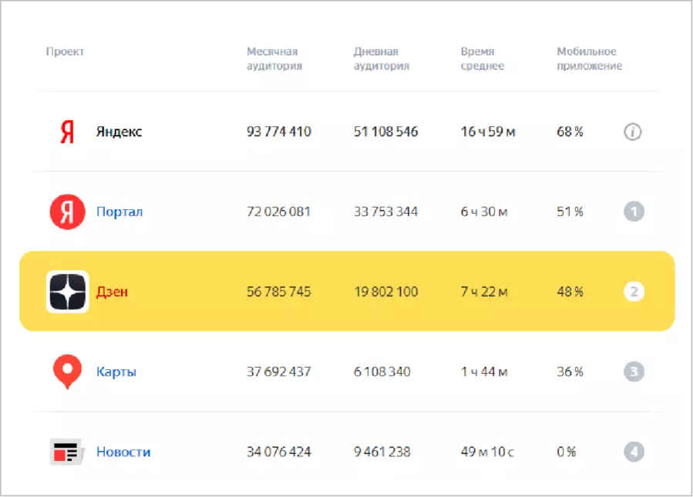Click the red Карты map pin icon

coord(67,372)
